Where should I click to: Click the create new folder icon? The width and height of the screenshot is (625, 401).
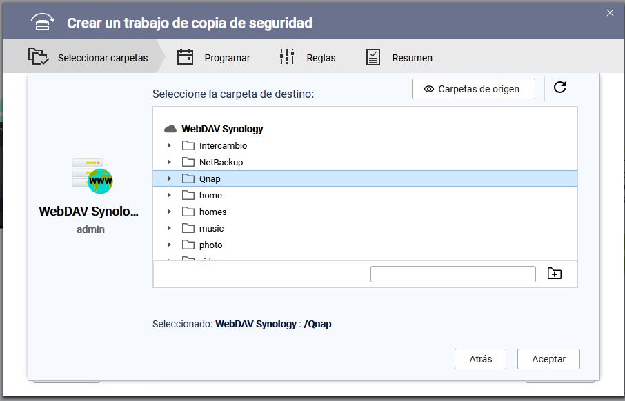(x=555, y=274)
